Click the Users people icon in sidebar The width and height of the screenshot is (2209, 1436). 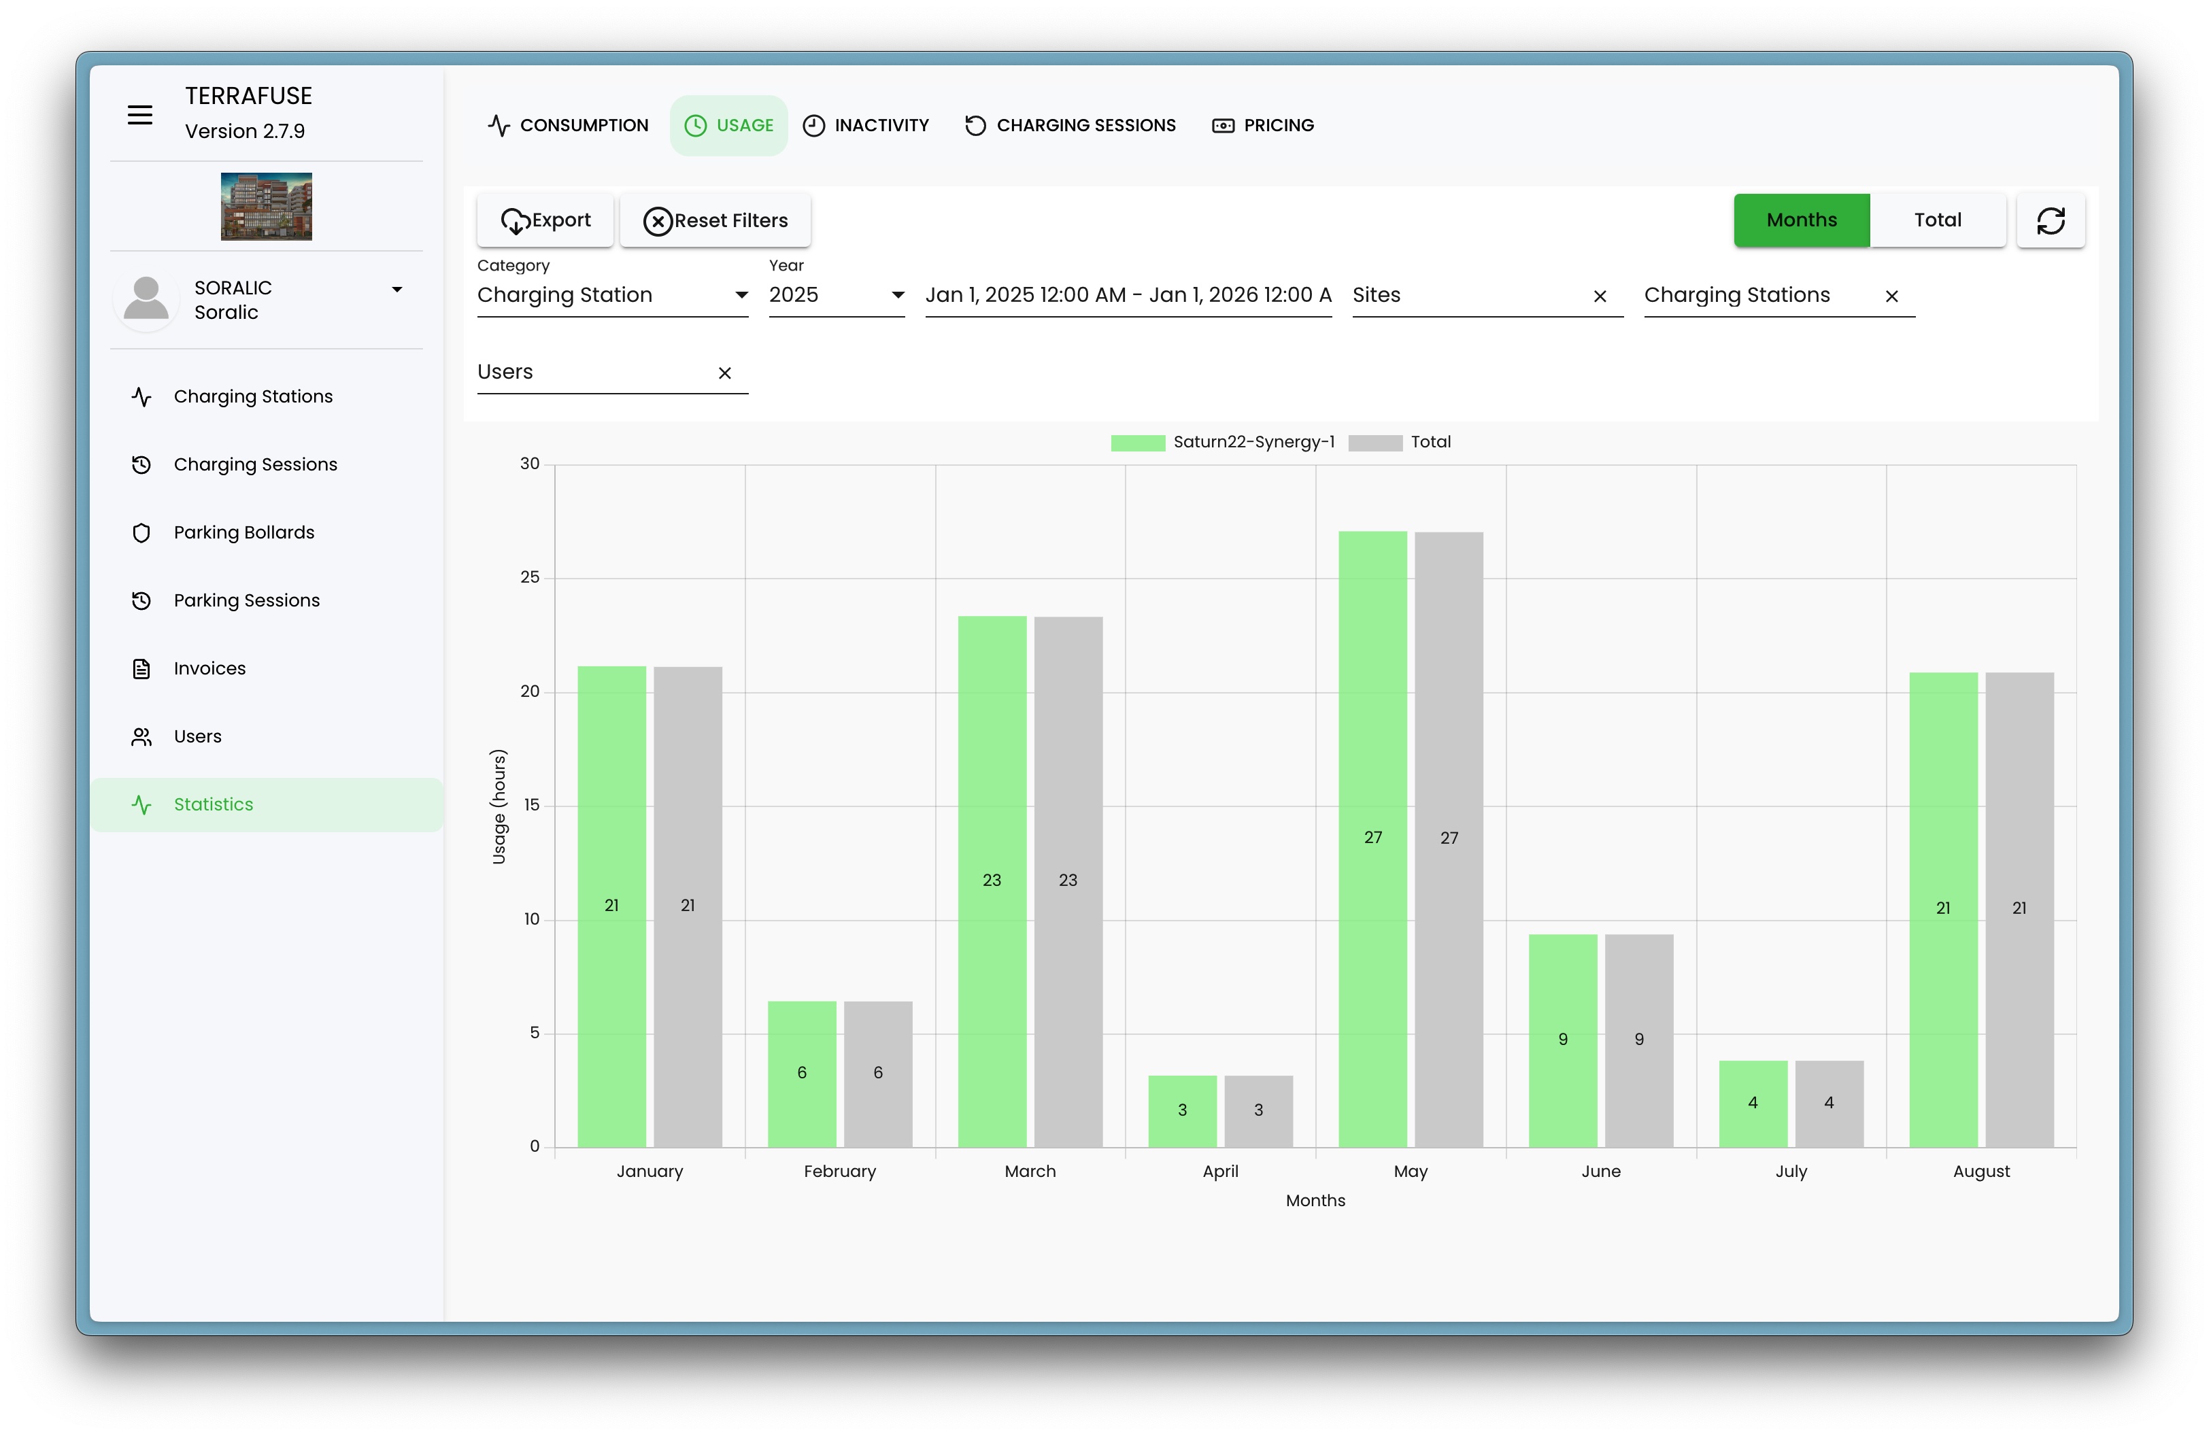click(x=141, y=736)
